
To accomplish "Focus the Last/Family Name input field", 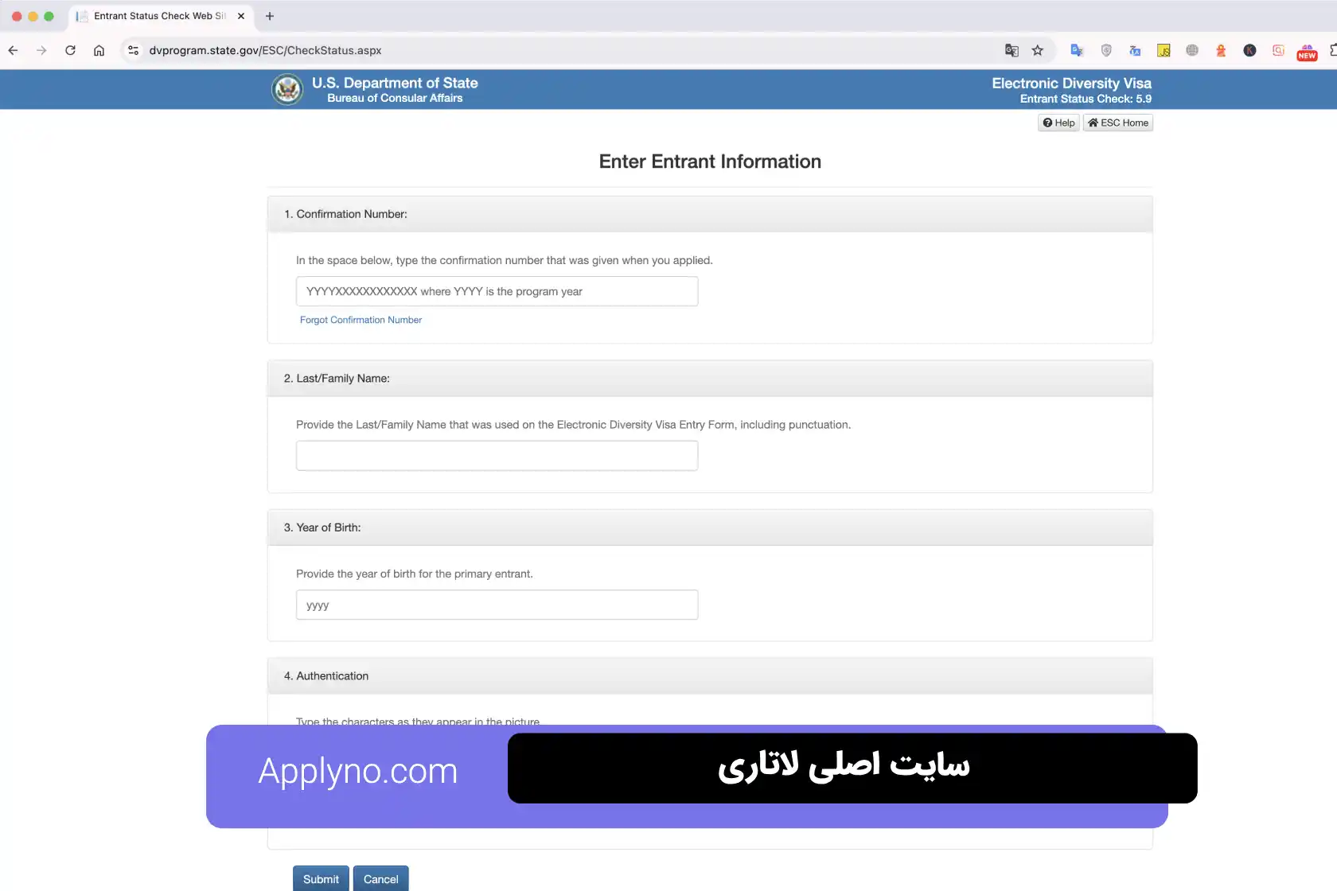I will click(x=497, y=456).
